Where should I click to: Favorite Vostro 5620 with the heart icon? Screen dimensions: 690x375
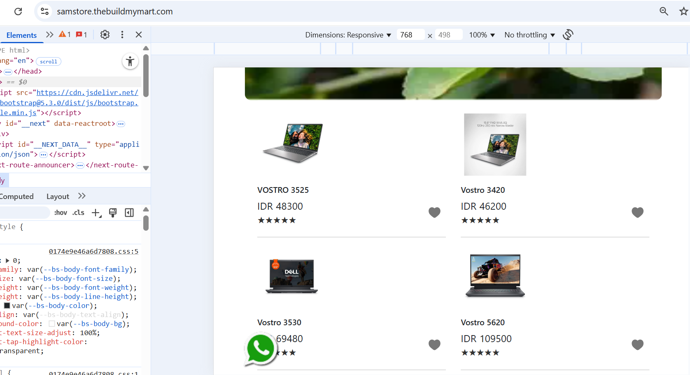pos(637,345)
